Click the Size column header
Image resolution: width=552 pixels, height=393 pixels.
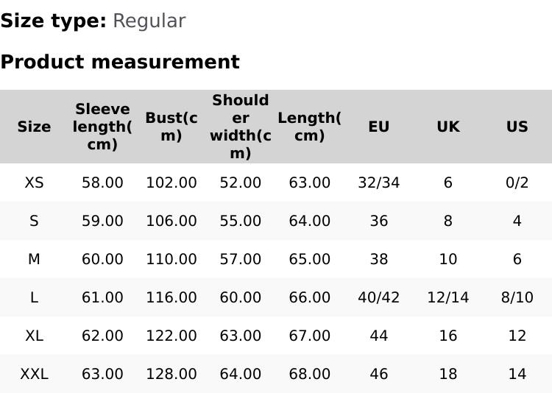pos(34,127)
